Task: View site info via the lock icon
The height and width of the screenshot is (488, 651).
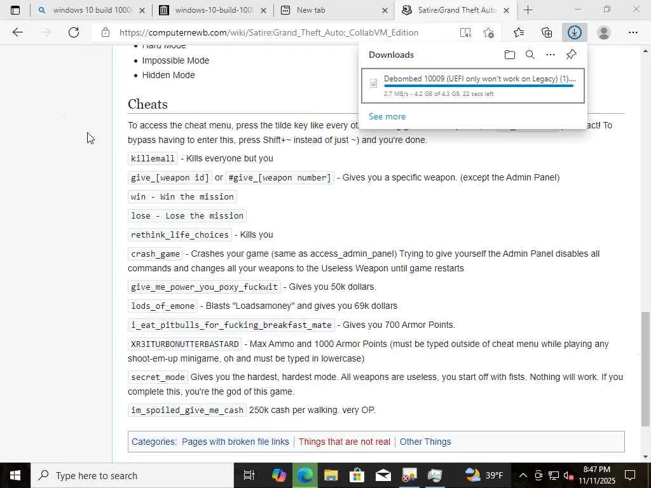Action: tap(106, 32)
